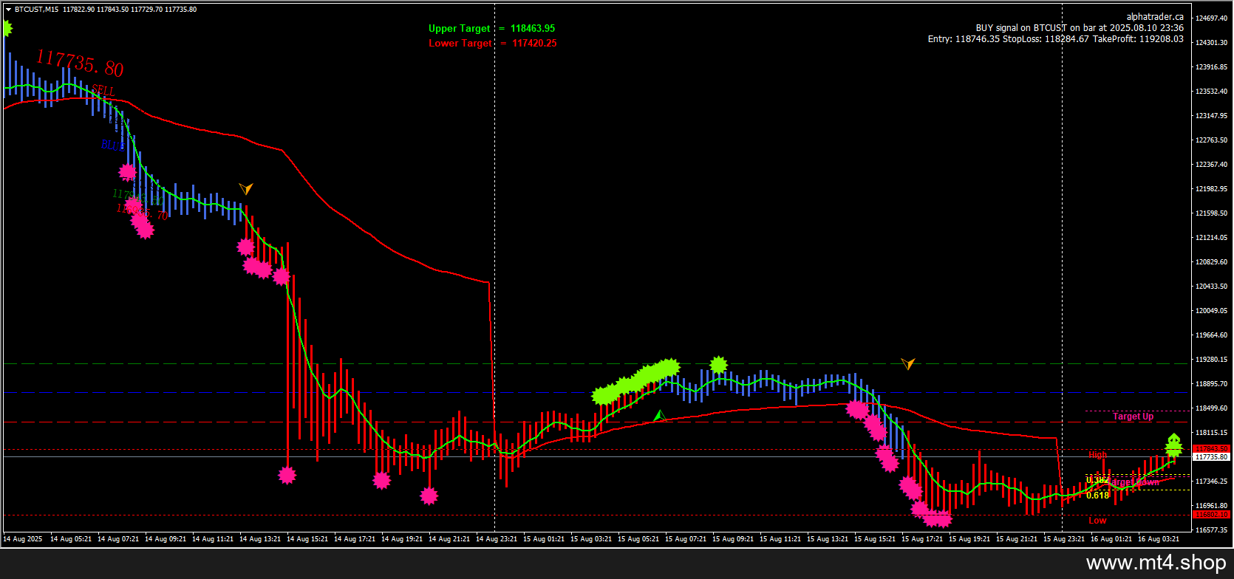Click the yellow 0.618 Fibonacci label

pos(1097,496)
